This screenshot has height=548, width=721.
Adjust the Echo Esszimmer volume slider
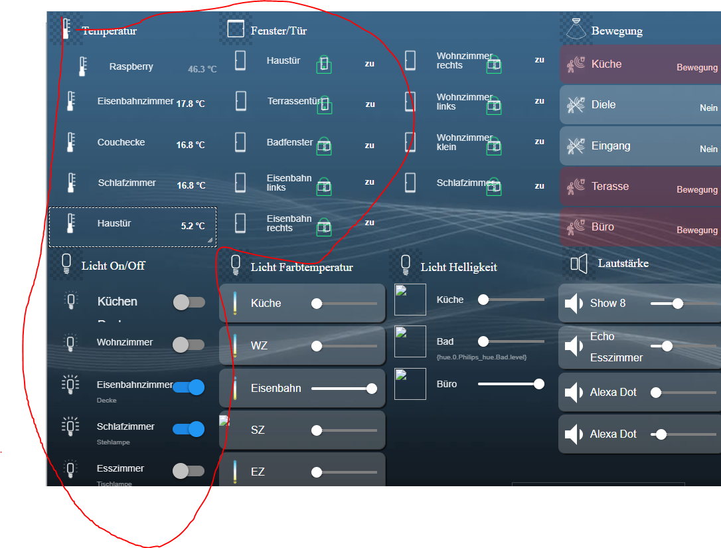[x=684, y=346]
